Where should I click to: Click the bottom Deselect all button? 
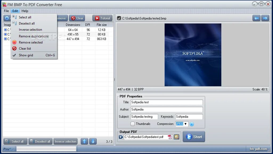click(40, 141)
